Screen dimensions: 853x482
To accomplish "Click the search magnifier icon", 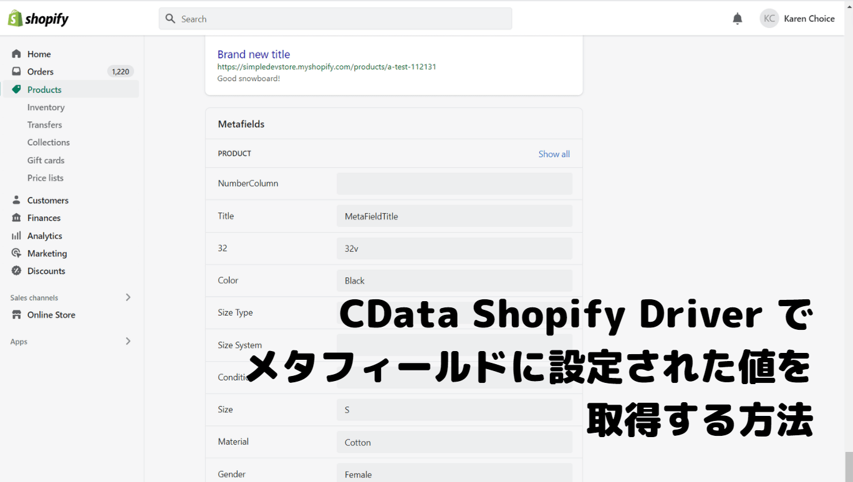I will point(170,19).
